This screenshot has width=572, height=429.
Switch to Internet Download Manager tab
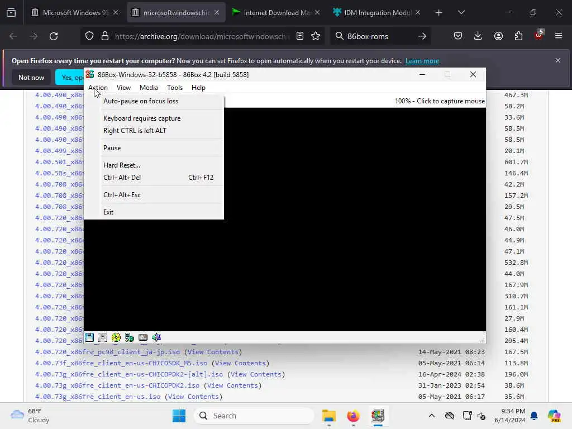[275, 13]
